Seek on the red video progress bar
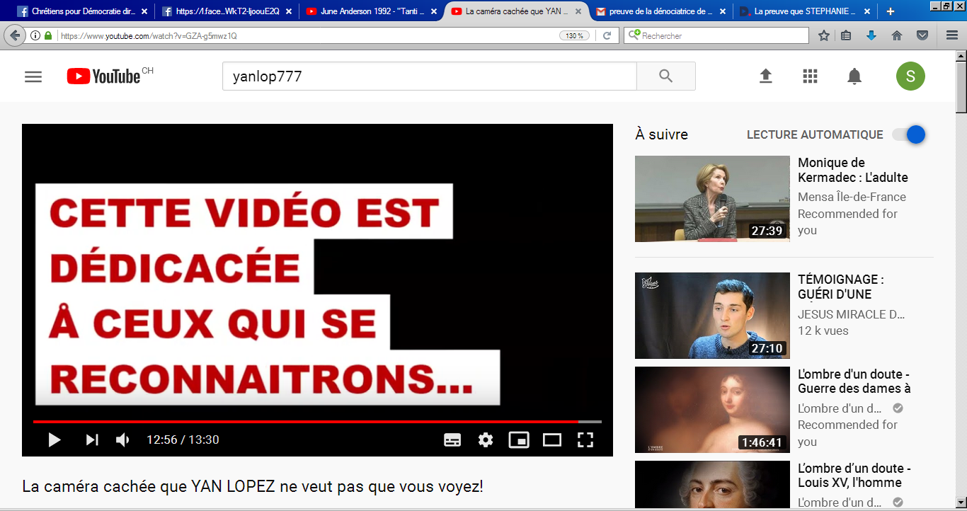Screen dimensions: 967x511 tap(317, 422)
